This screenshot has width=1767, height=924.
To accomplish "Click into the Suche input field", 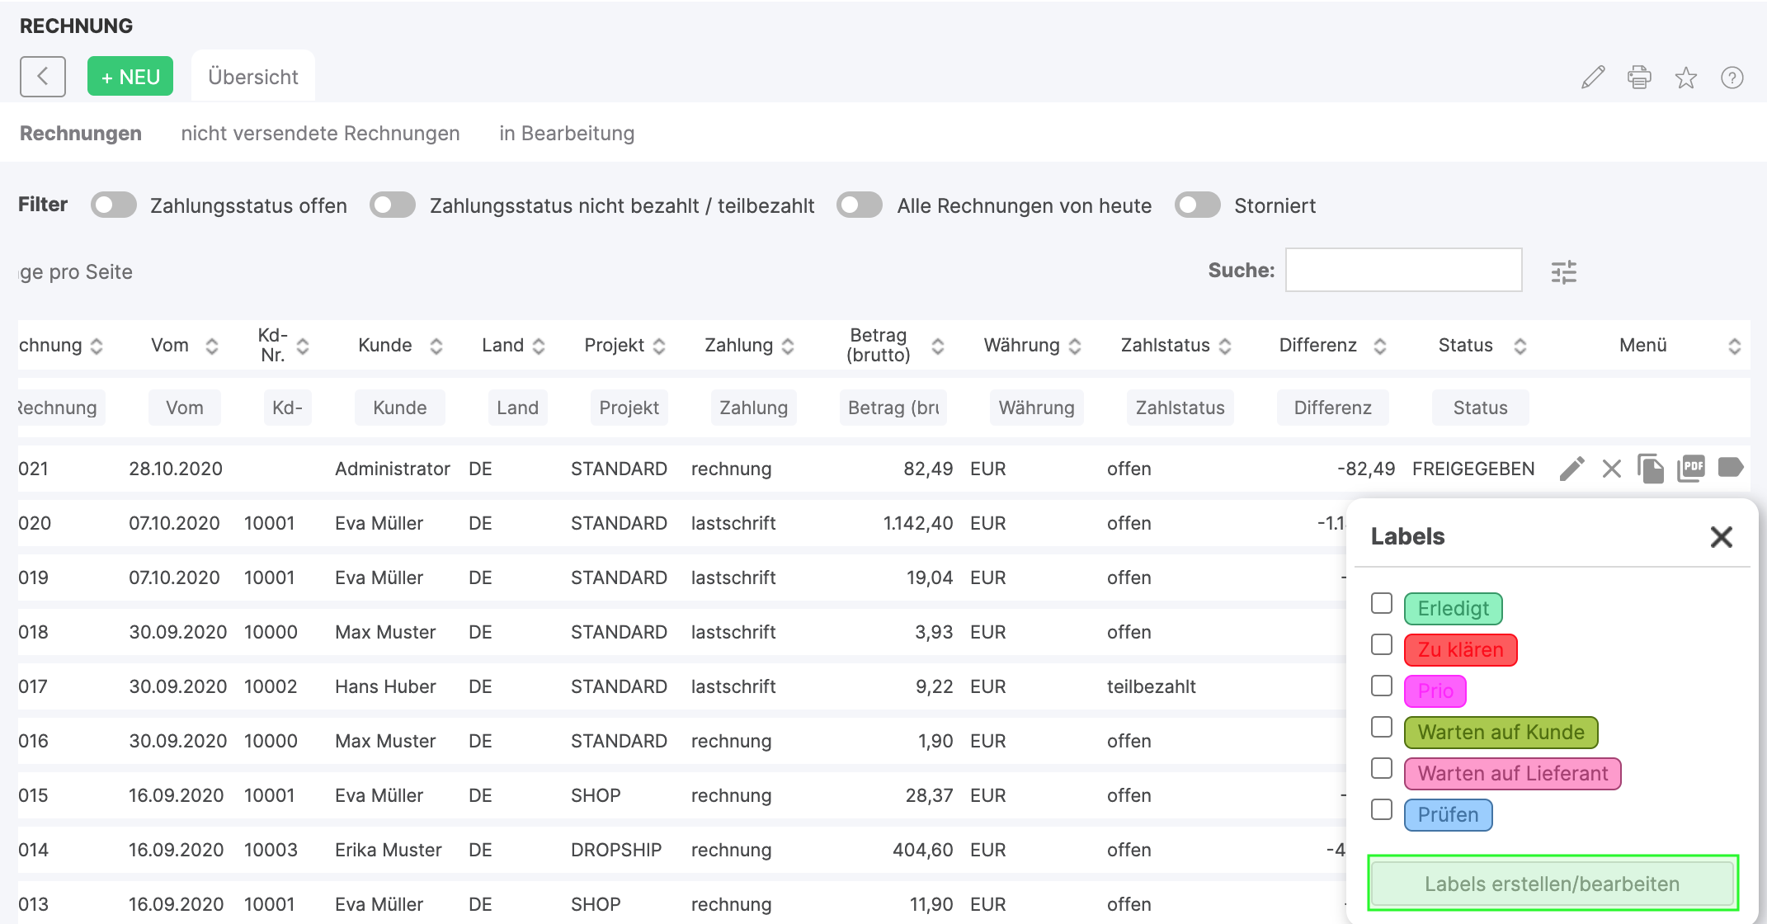I will [1403, 270].
